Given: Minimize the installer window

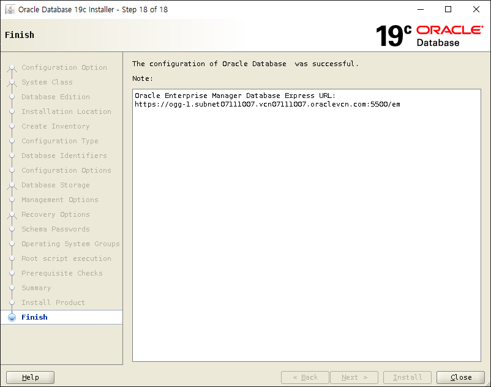Looking at the screenshot, I should [x=421, y=9].
